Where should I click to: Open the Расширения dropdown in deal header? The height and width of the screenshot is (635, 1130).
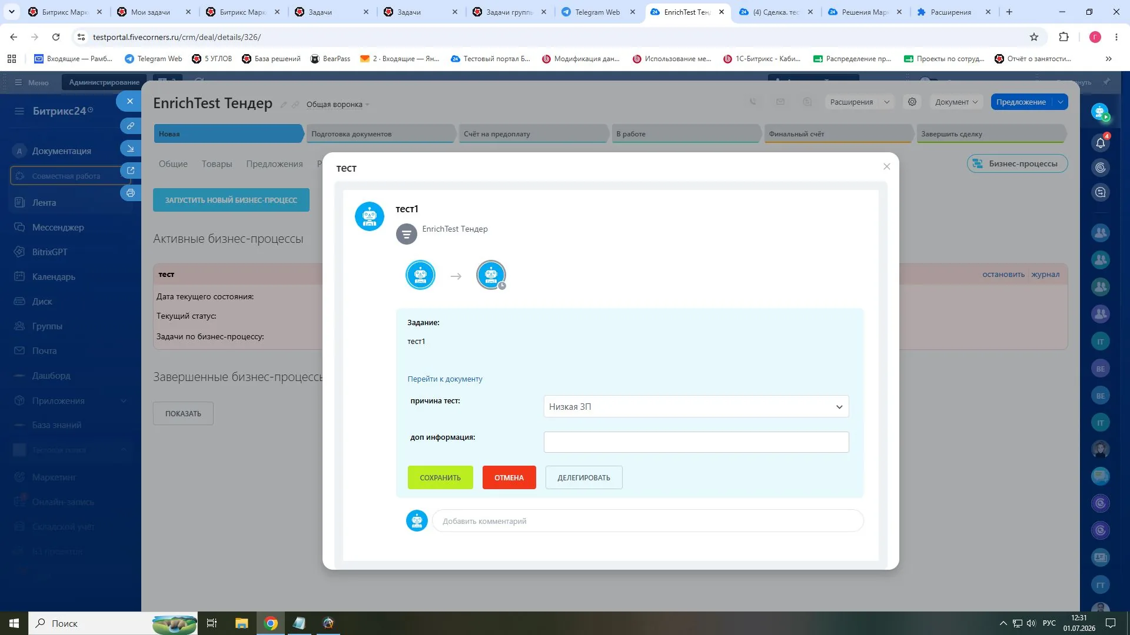tap(859, 102)
